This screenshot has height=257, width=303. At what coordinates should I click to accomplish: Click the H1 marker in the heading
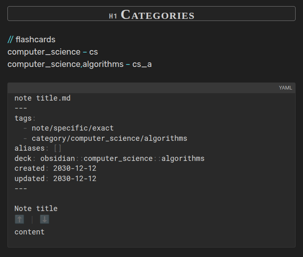(x=113, y=16)
